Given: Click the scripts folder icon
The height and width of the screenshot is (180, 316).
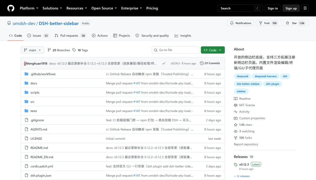Looking at the screenshot, I should pyautogui.click(x=26, y=92).
